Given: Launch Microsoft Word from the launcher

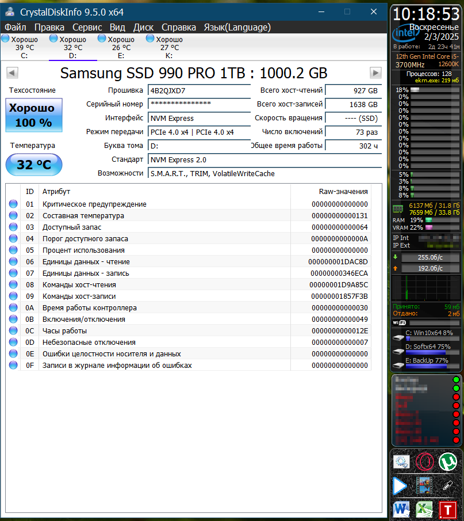Looking at the screenshot, I should [401, 510].
